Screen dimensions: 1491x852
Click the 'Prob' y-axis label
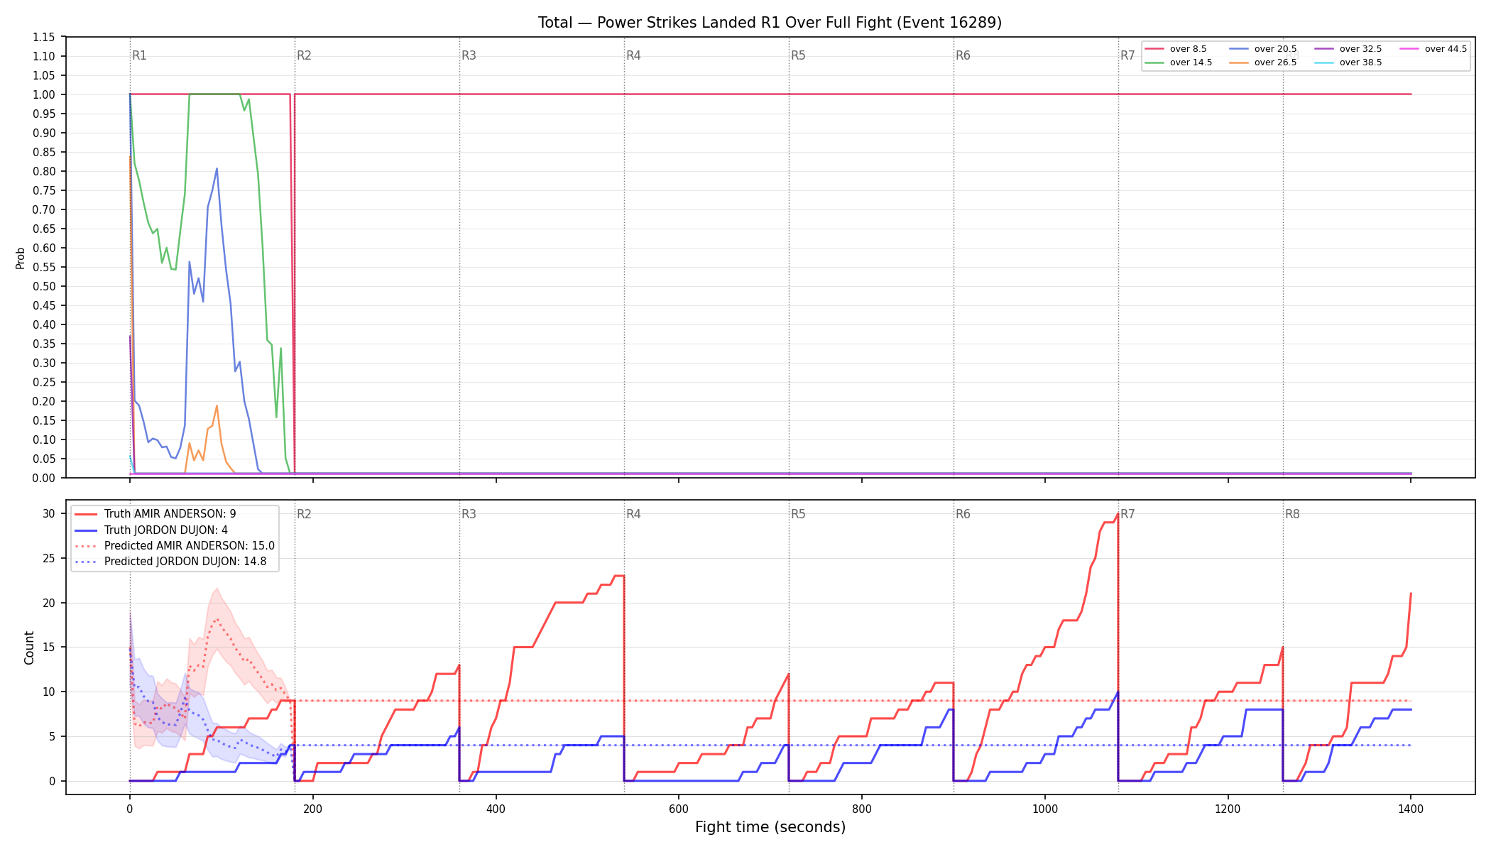tap(20, 258)
